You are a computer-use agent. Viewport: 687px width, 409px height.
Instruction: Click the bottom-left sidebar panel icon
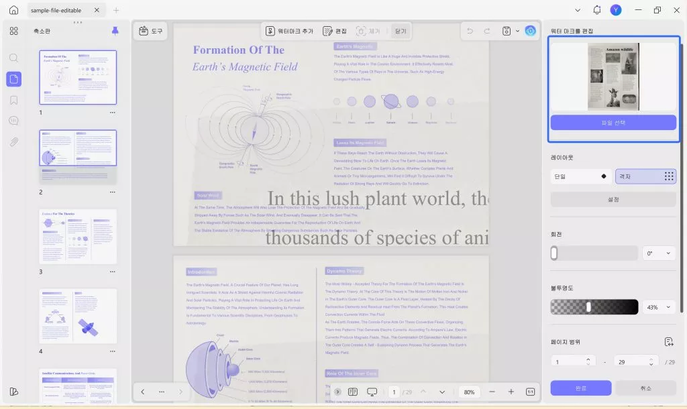pos(13,392)
